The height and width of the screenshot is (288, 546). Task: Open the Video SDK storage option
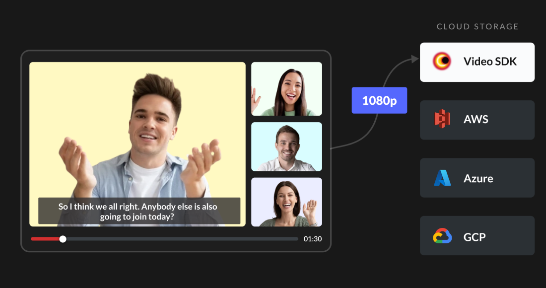(x=477, y=62)
